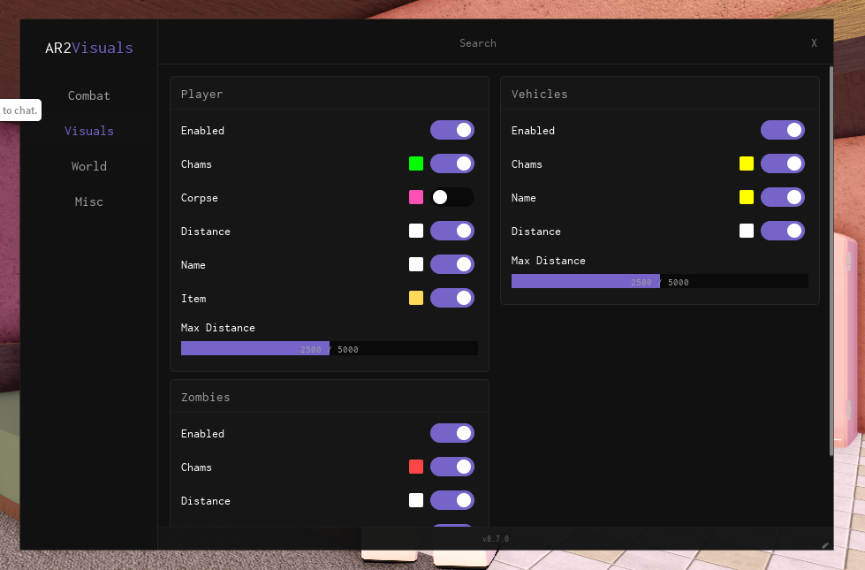Pick the yellow Vehicles Chams color swatch
Viewport: 865px width, 570px height.
pyautogui.click(x=747, y=163)
